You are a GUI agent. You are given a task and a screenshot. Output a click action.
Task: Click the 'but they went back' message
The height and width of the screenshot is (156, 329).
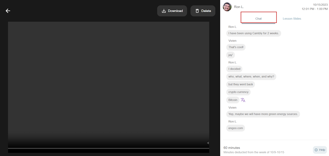coord(241,84)
